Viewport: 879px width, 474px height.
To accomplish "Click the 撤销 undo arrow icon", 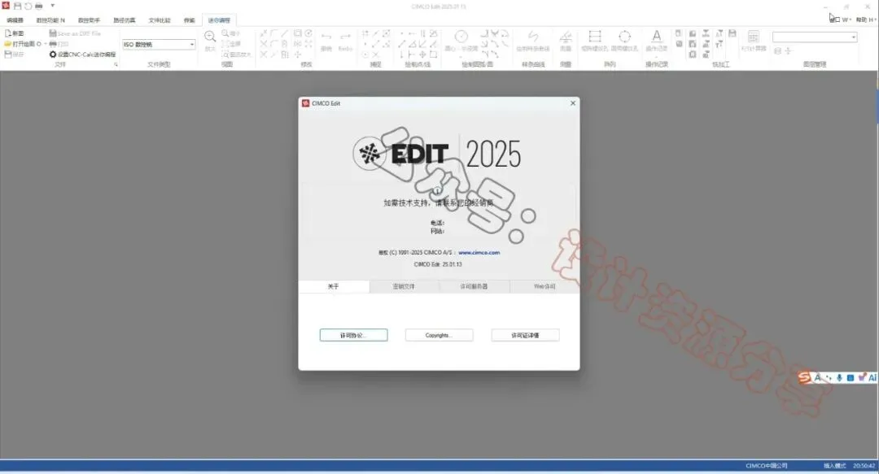I will coord(326,37).
